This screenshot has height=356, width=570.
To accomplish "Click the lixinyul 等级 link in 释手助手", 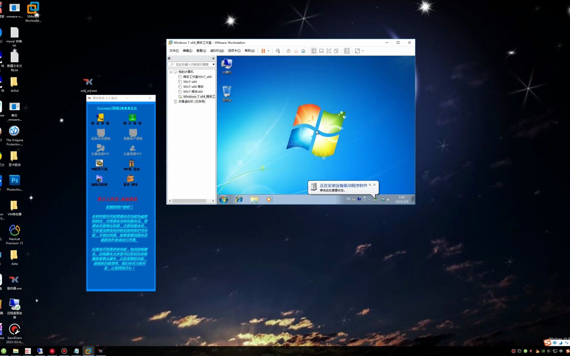I will click(117, 108).
